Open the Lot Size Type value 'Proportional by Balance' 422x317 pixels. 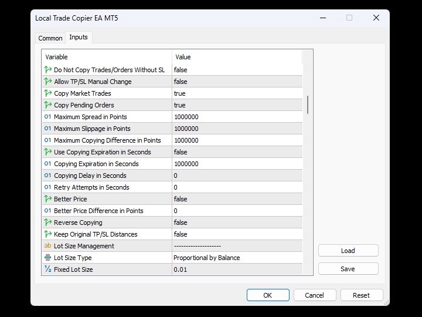237,258
